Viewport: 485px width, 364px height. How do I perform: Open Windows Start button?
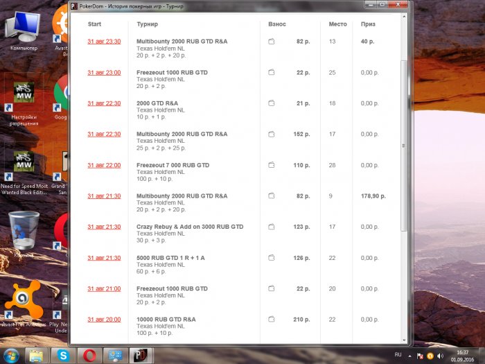coord(11,356)
